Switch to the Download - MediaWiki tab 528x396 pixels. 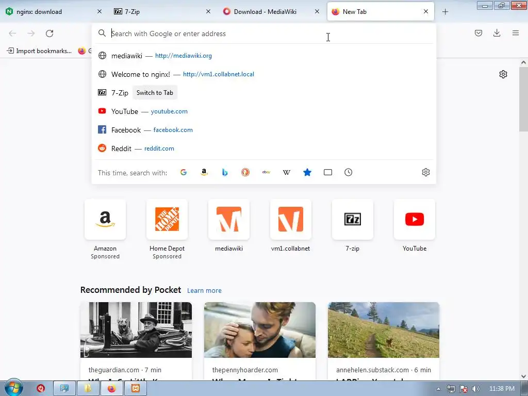[x=266, y=11]
